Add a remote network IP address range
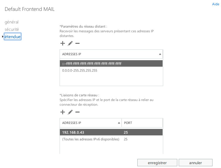The width and height of the screenshot is (221, 168). [x=62, y=43]
